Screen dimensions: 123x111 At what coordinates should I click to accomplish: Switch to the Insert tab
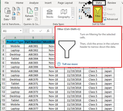48,3
